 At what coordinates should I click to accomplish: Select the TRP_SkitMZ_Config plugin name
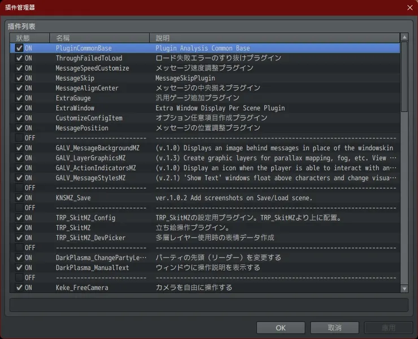(85, 218)
